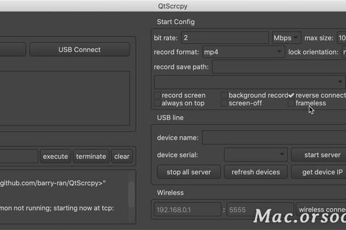Click the lock orientation dropdown
The image size is (346, 230).
click(344, 52)
